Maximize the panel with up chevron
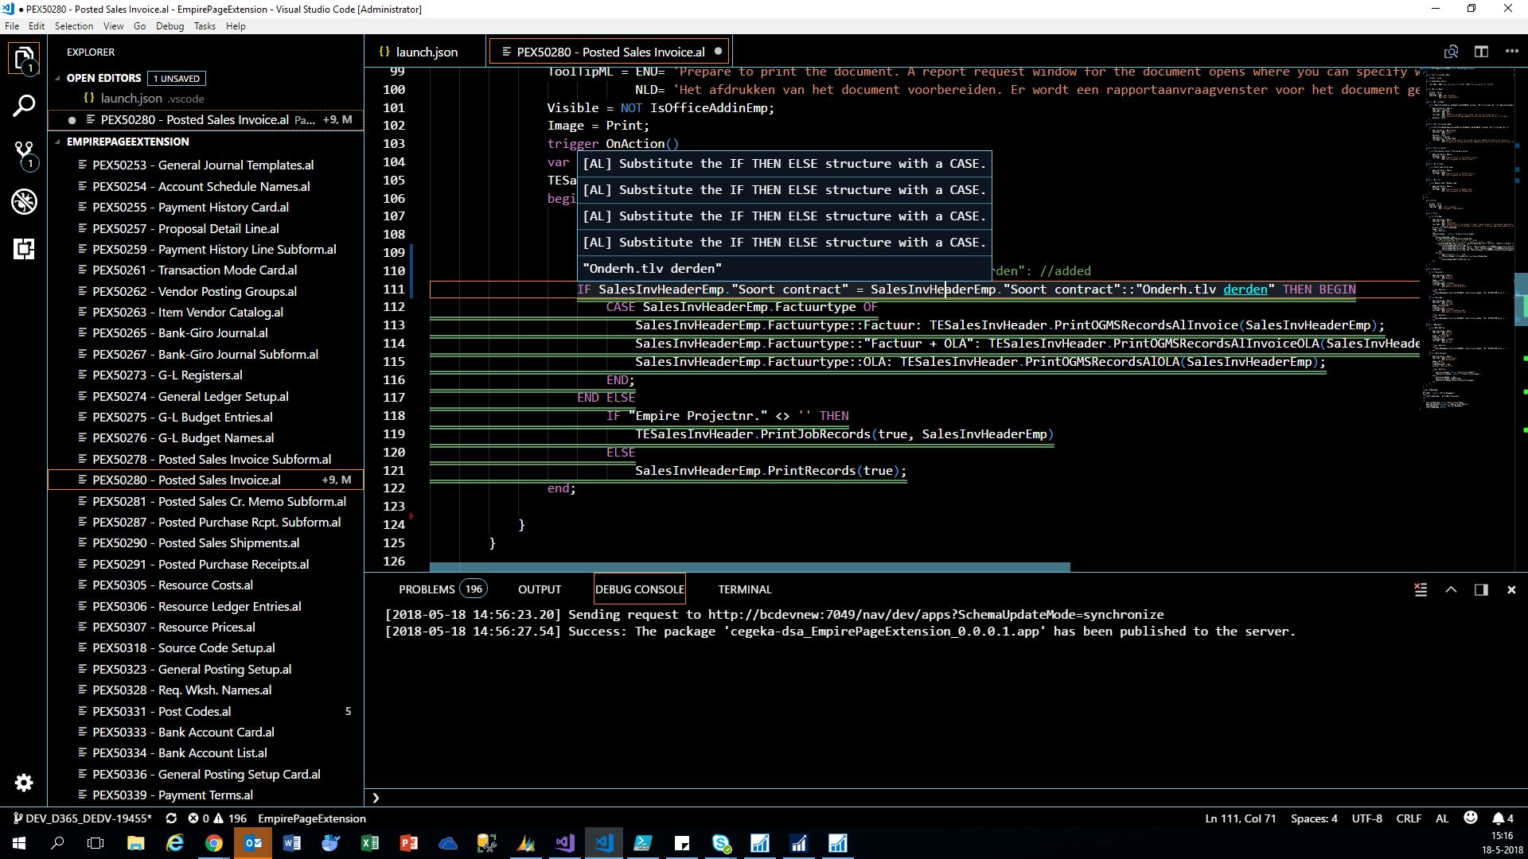Image resolution: width=1528 pixels, height=859 pixels. (1451, 589)
